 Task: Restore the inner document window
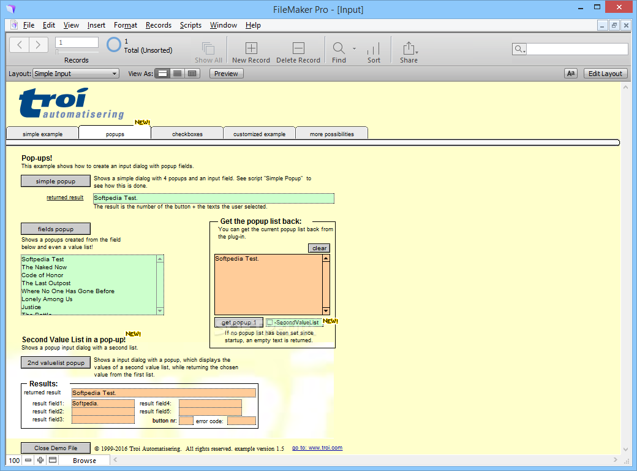point(614,25)
